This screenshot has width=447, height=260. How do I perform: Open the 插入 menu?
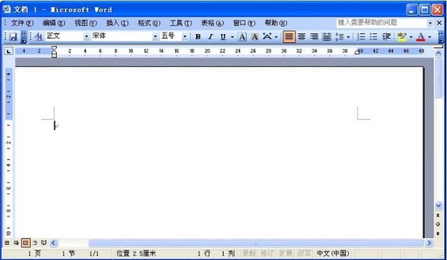117,23
